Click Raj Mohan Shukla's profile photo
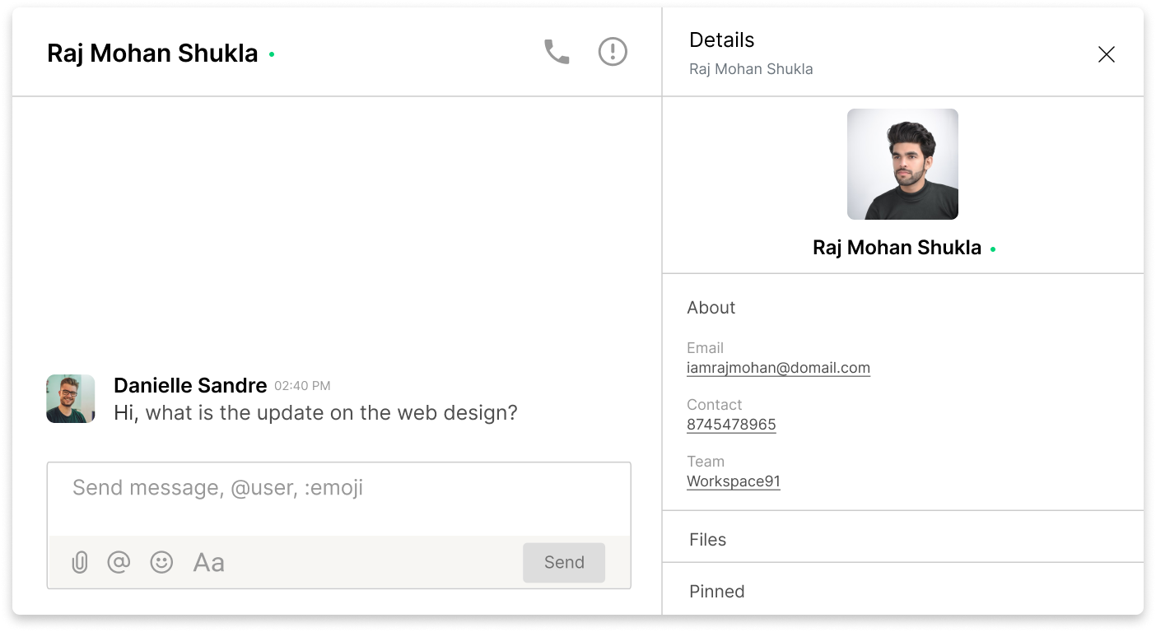The width and height of the screenshot is (1156, 632). tap(902, 164)
